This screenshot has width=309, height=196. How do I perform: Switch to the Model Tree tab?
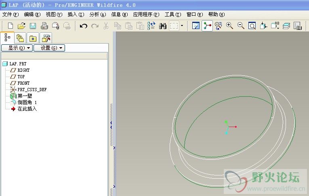(7, 38)
